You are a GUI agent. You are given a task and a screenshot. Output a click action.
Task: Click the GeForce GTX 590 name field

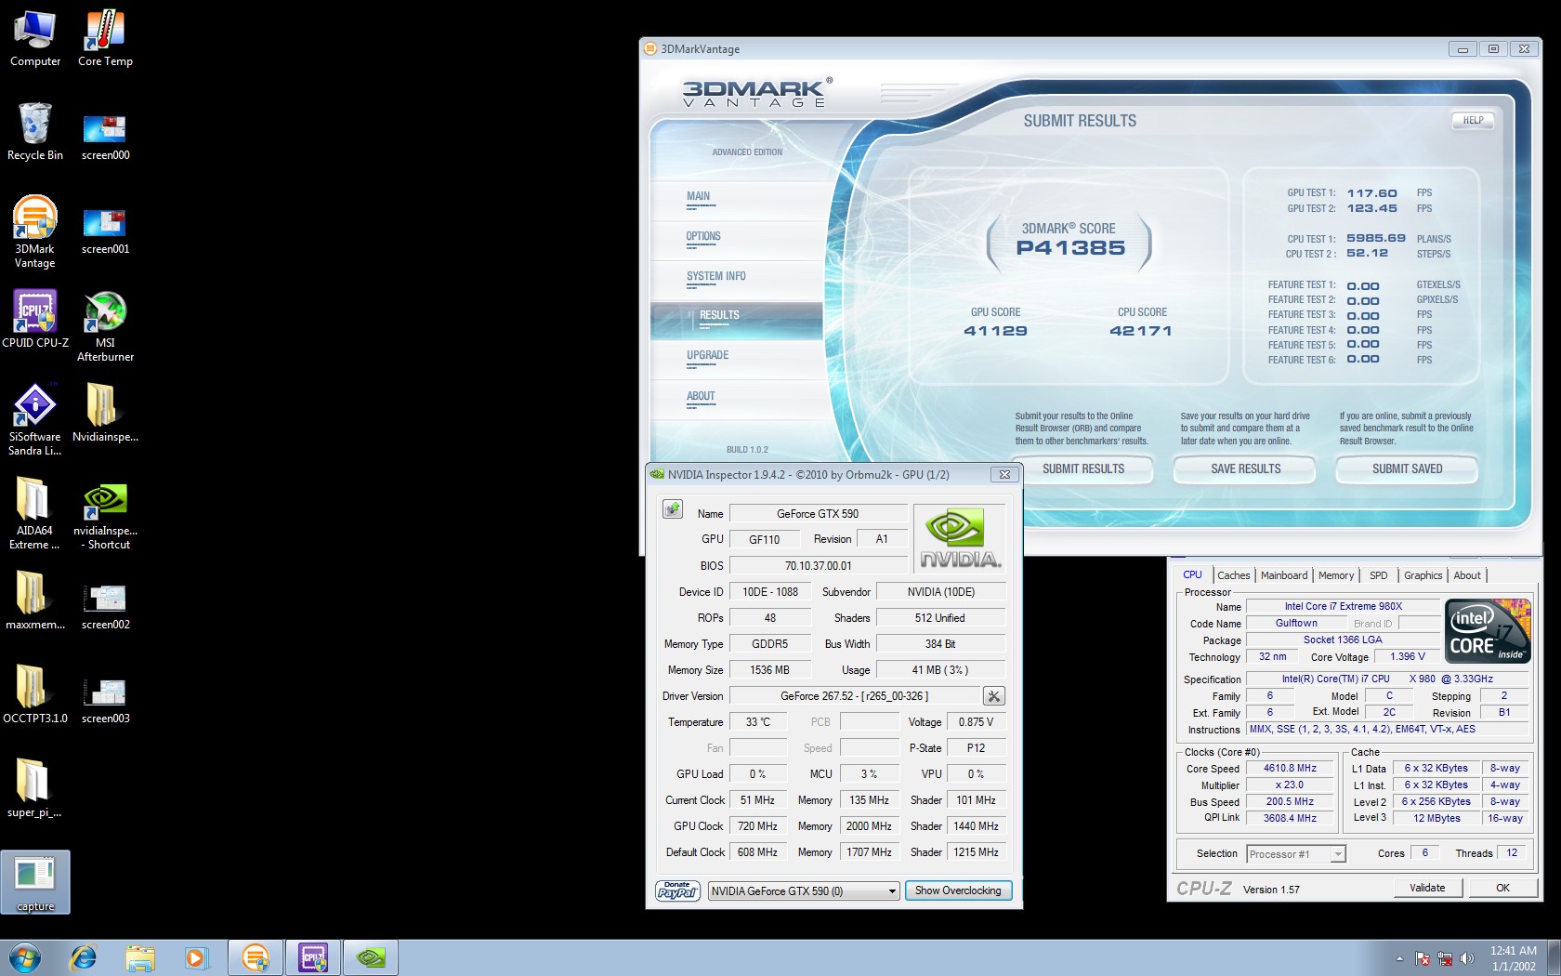tap(818, 513)
